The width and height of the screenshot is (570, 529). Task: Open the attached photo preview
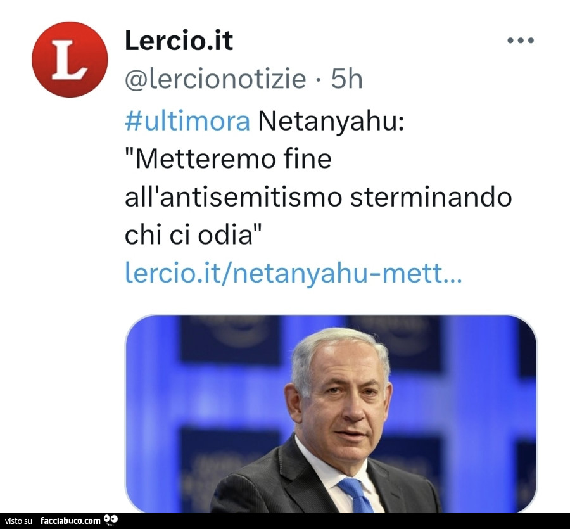click(x=331, y=414)
